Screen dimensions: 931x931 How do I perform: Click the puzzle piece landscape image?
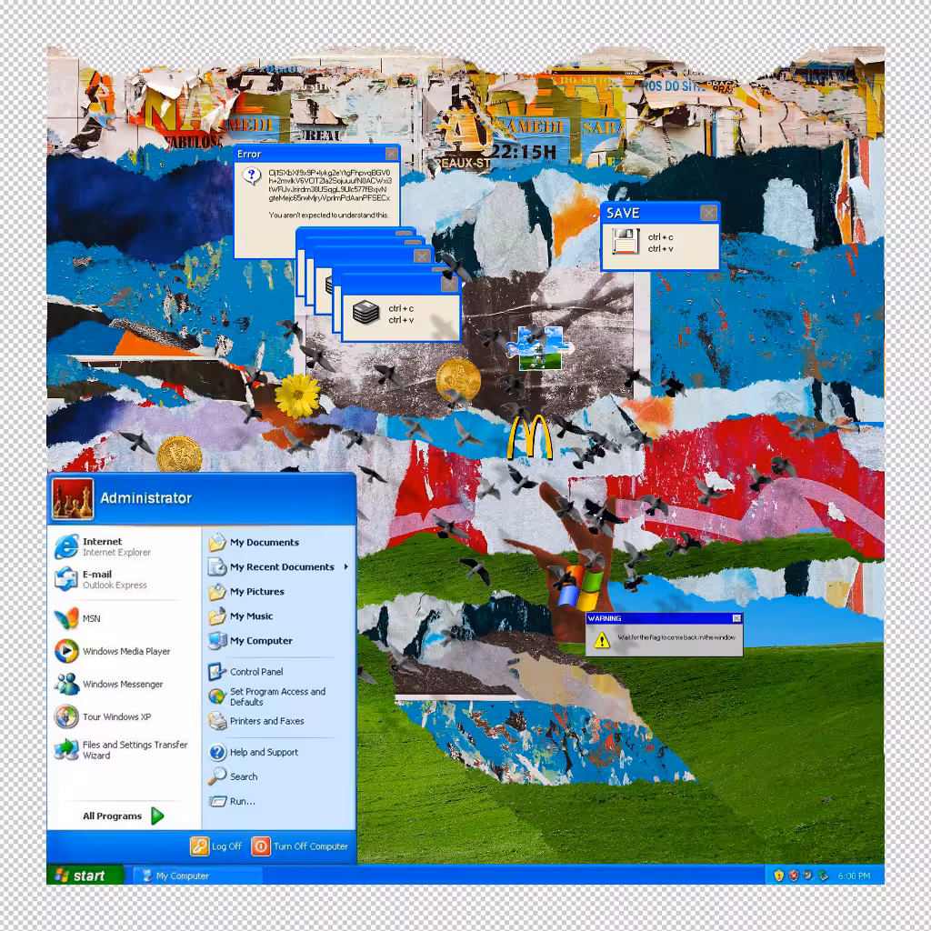pos(538,348)
